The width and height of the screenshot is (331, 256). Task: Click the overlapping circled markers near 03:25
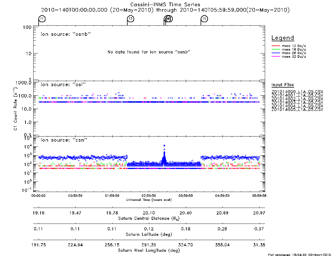pyautogui.click(x=168, y=19)
